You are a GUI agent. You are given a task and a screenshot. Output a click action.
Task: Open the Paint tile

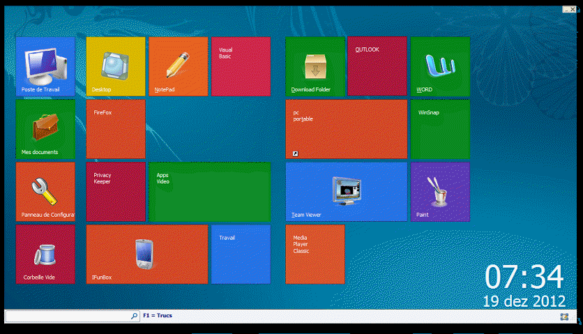(x=440, y=192)
